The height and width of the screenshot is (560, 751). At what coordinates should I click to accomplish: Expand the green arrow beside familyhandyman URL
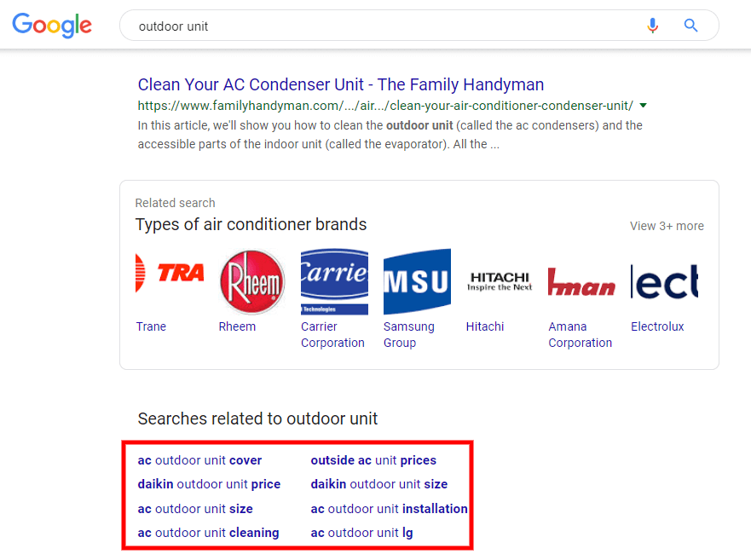644,106
